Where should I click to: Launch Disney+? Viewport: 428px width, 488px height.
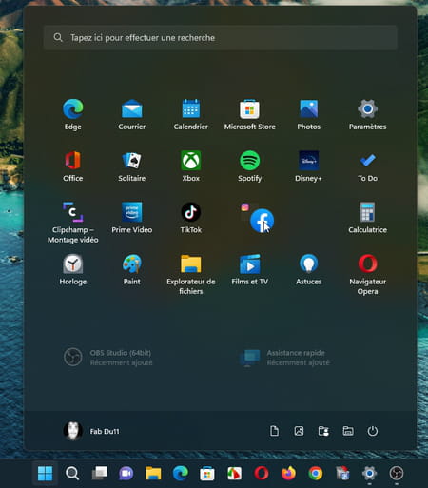tap(309, 166)
